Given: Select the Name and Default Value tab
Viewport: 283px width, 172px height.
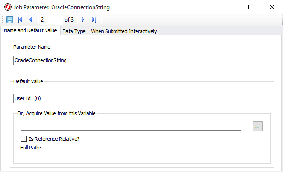Looking at the screenshot, I should 30,30.
